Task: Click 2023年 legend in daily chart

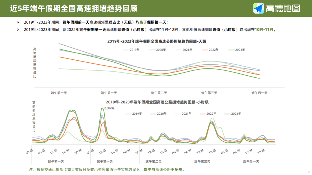Action: coord(236,50)
